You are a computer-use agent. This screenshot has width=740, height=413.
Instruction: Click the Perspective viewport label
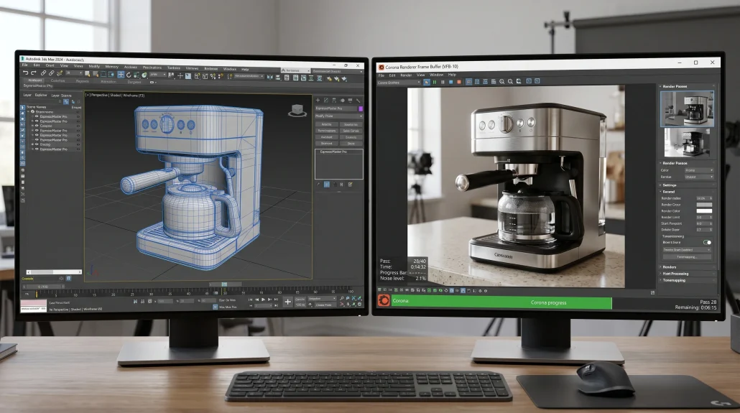tap(98, 95)
